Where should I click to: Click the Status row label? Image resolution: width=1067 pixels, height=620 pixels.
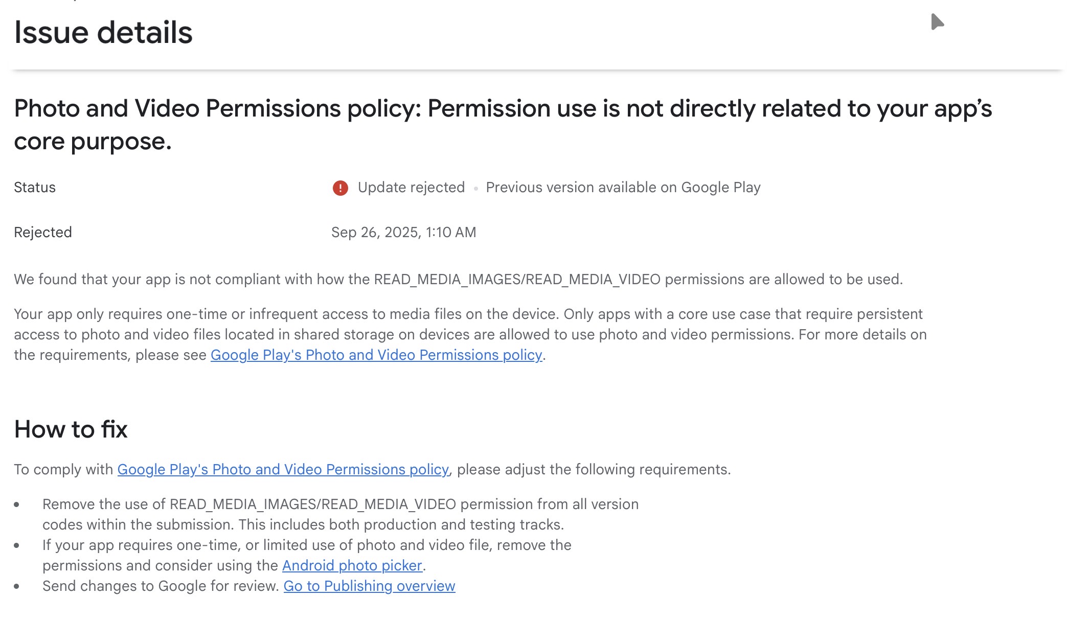35,188
